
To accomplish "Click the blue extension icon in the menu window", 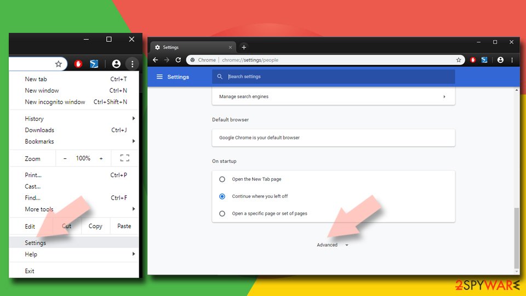I will (94, 64).
